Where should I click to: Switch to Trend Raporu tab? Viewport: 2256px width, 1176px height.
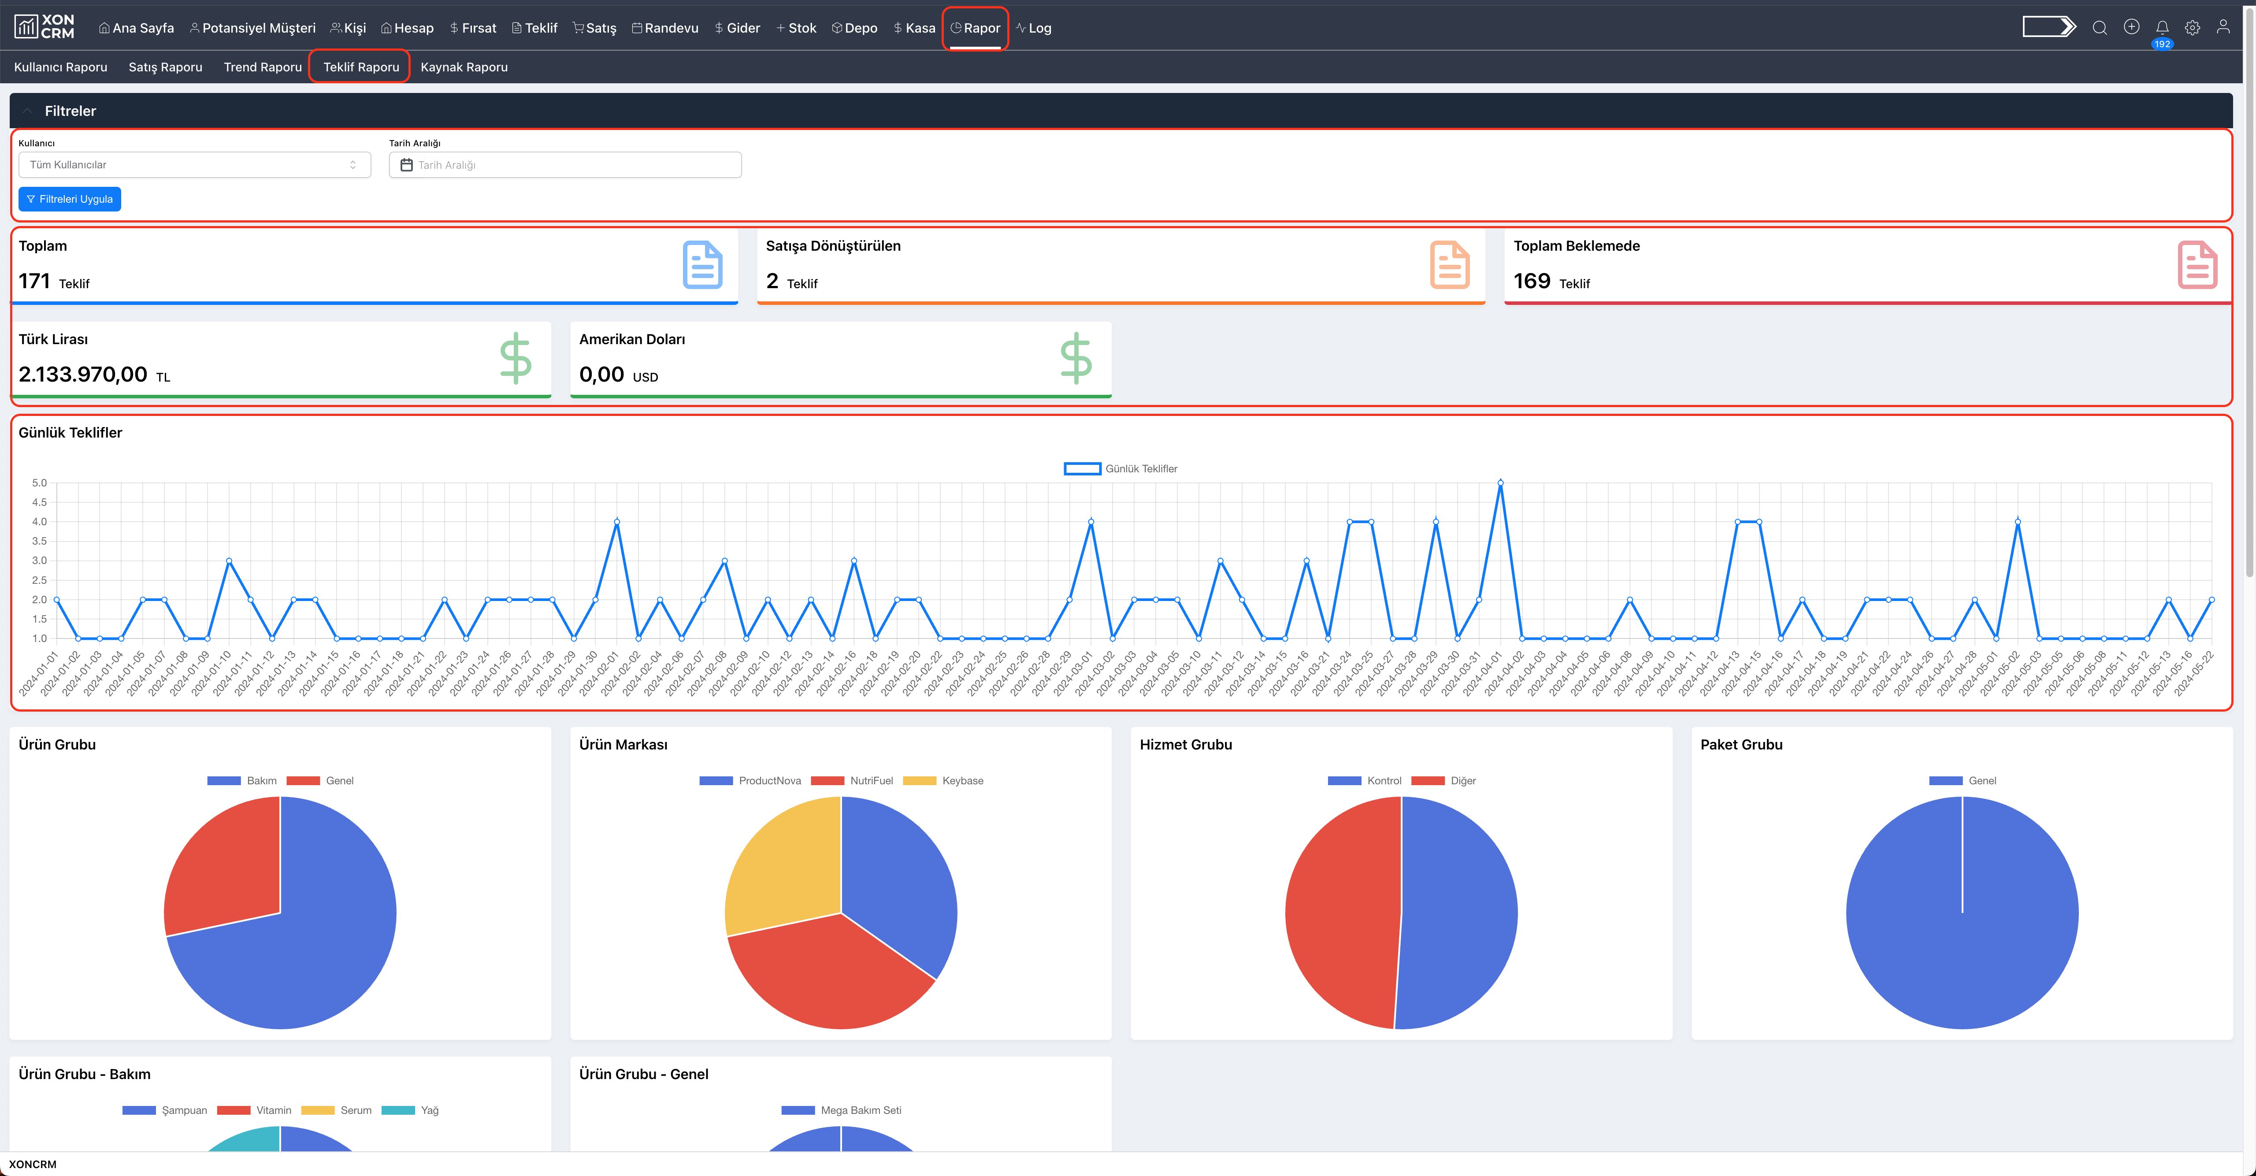pyautogui.click(x=263, y=67)
